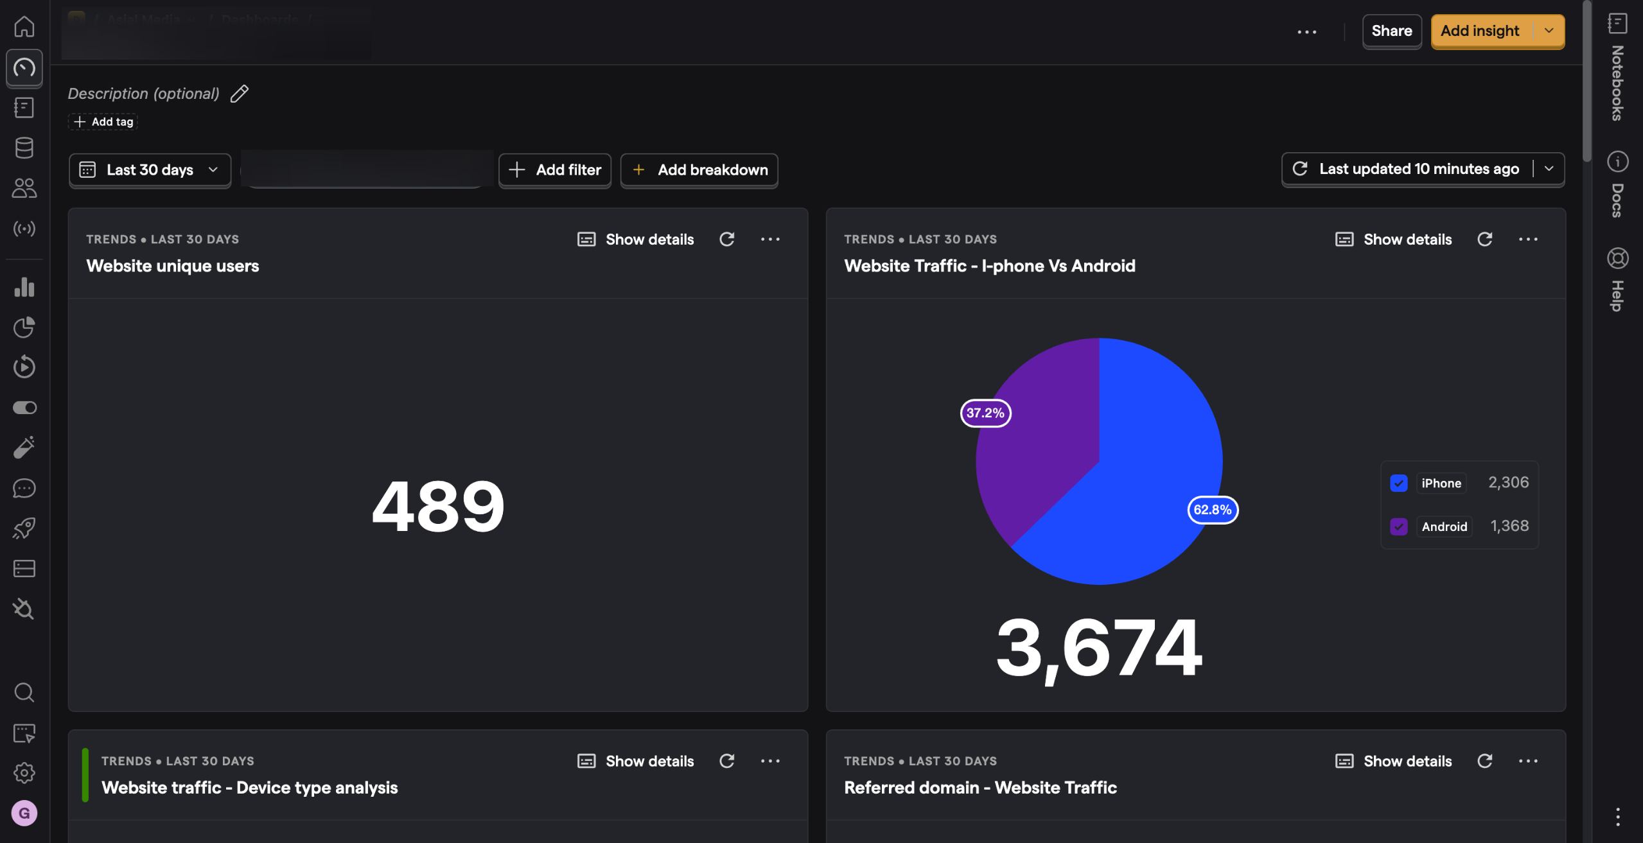The width and height of the screenshot is (1643, 843).
Task: Open Early access rocket icon in sidebar
Action: pyautogui.click(x=24, y=528)
